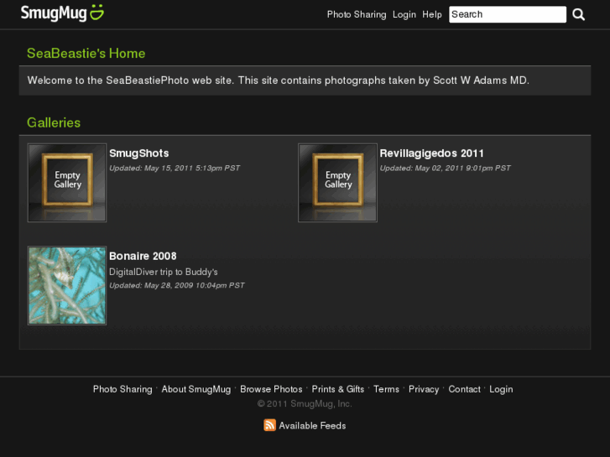The image size is (610, 457).
Task: Click the SeaBeastie's Home heading
Action: 86,54
